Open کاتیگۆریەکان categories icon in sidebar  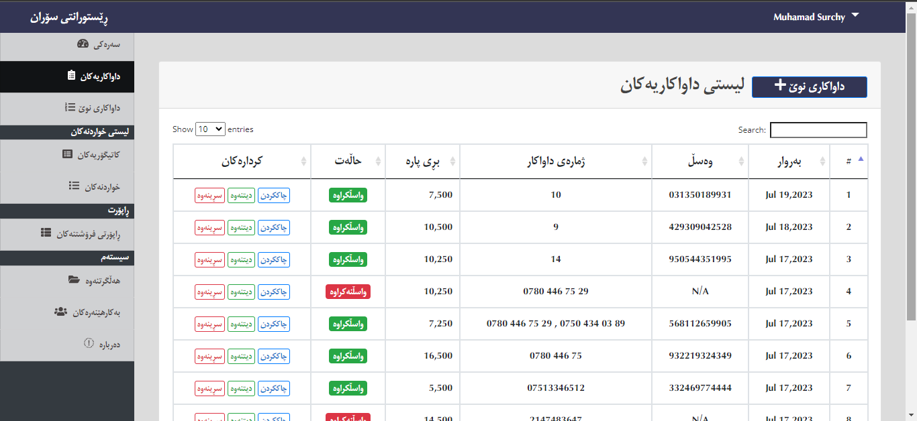tap(67, 154)
